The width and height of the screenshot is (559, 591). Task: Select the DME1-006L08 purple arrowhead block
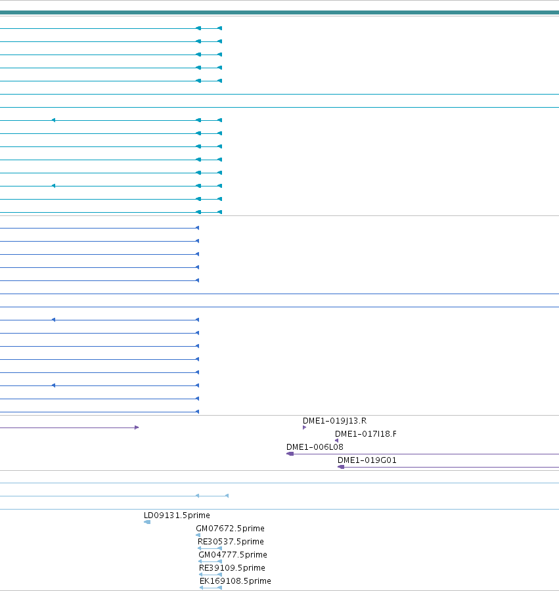point(290,454)
